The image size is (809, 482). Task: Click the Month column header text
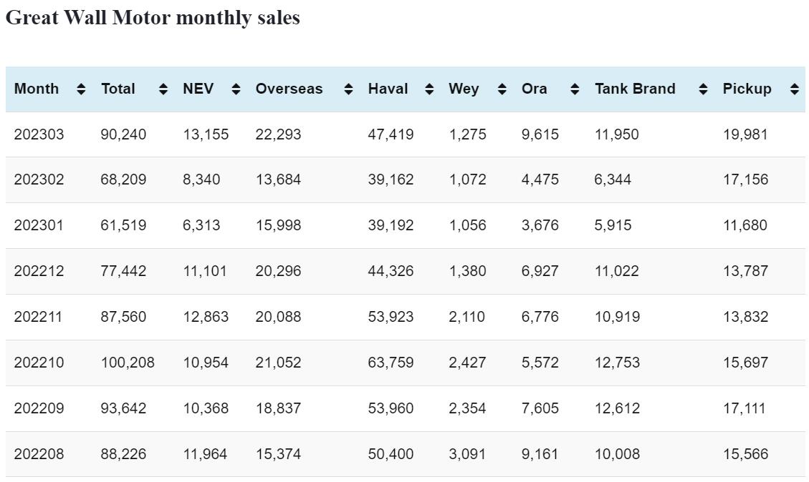tap(37, 89)
